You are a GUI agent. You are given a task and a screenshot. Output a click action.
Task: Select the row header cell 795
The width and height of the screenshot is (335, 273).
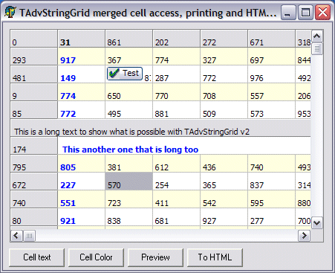[34, 164]
